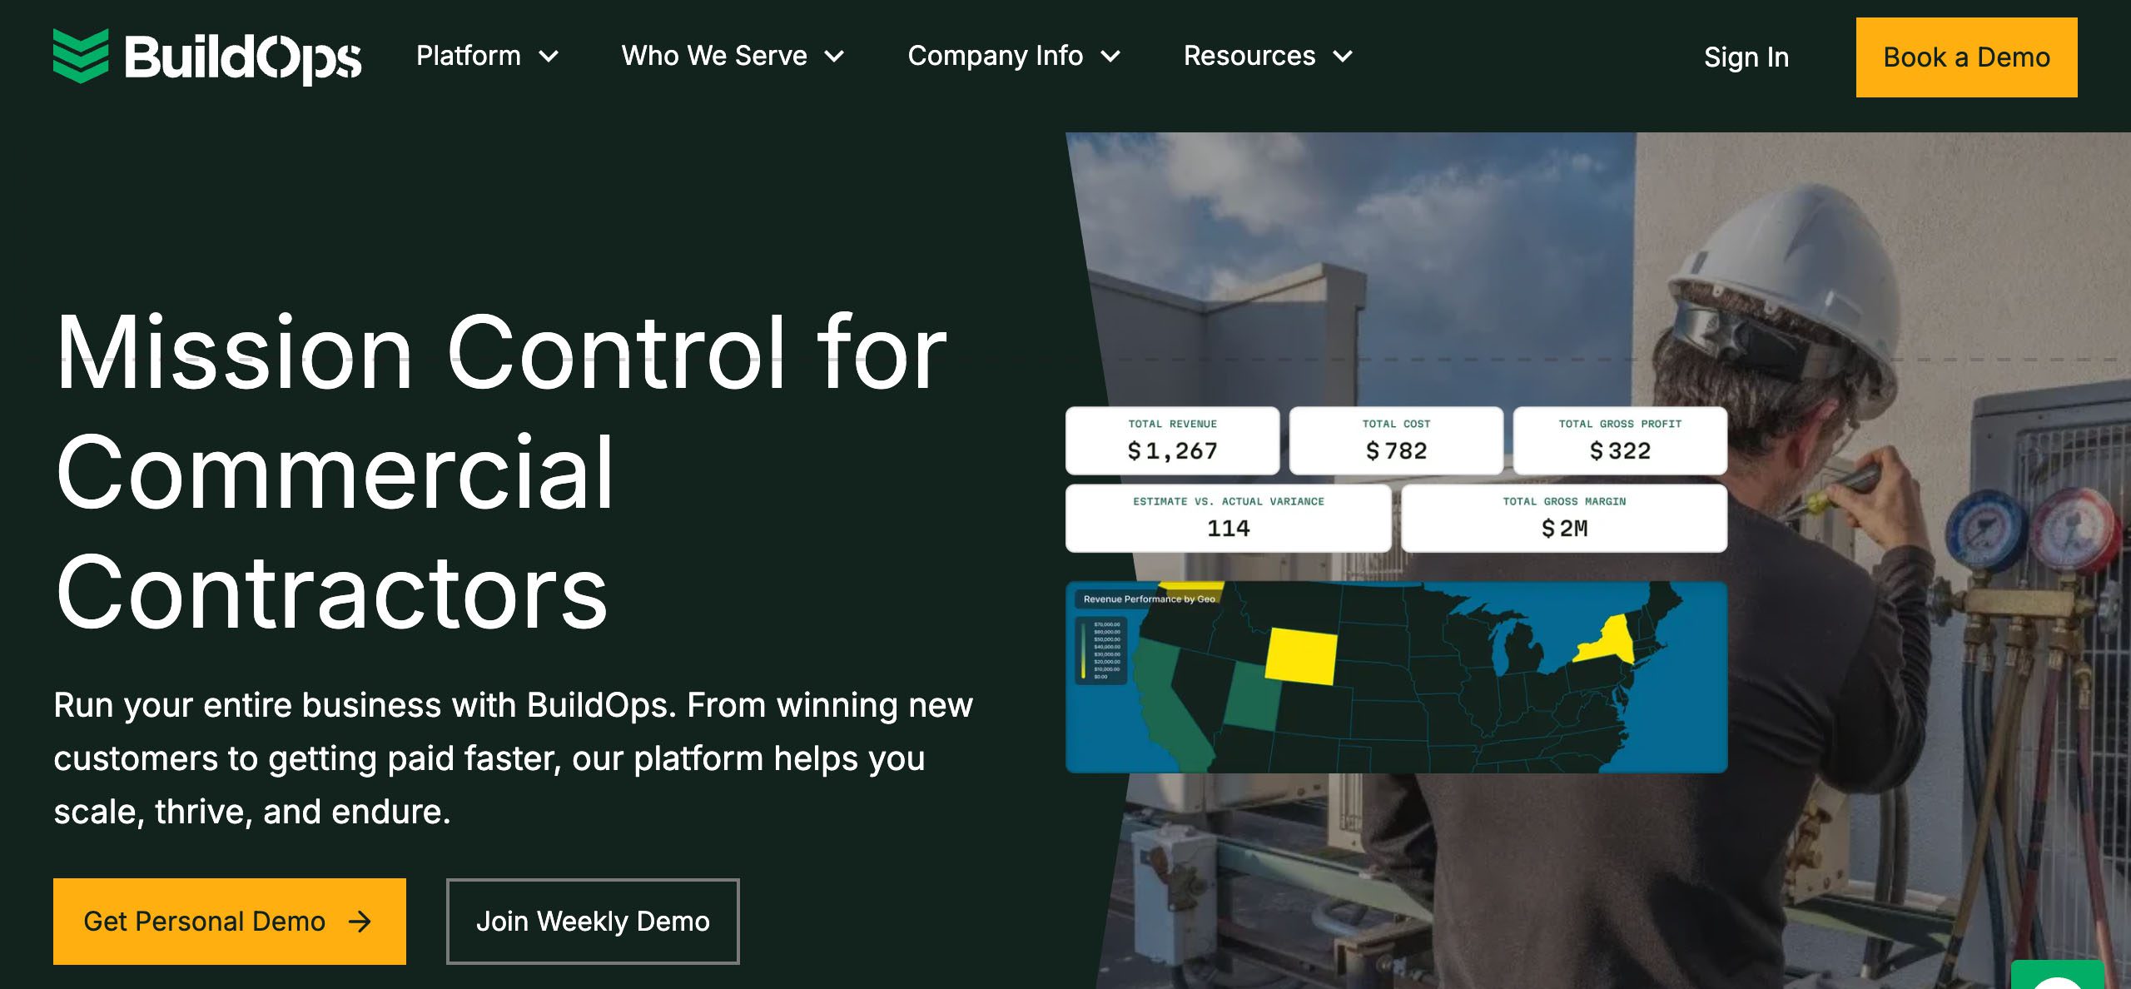Click the Revenue Performance by Geo legend
This screenshot has width=2131, height=989.
point(1101,650)
